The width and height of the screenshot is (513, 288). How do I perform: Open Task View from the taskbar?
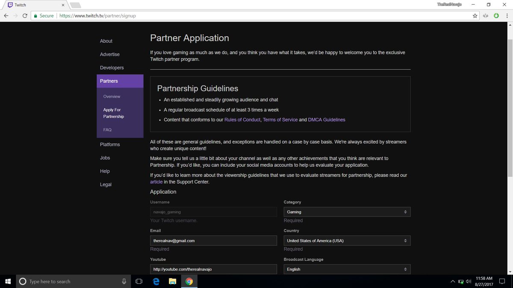[x=139, y=281]
